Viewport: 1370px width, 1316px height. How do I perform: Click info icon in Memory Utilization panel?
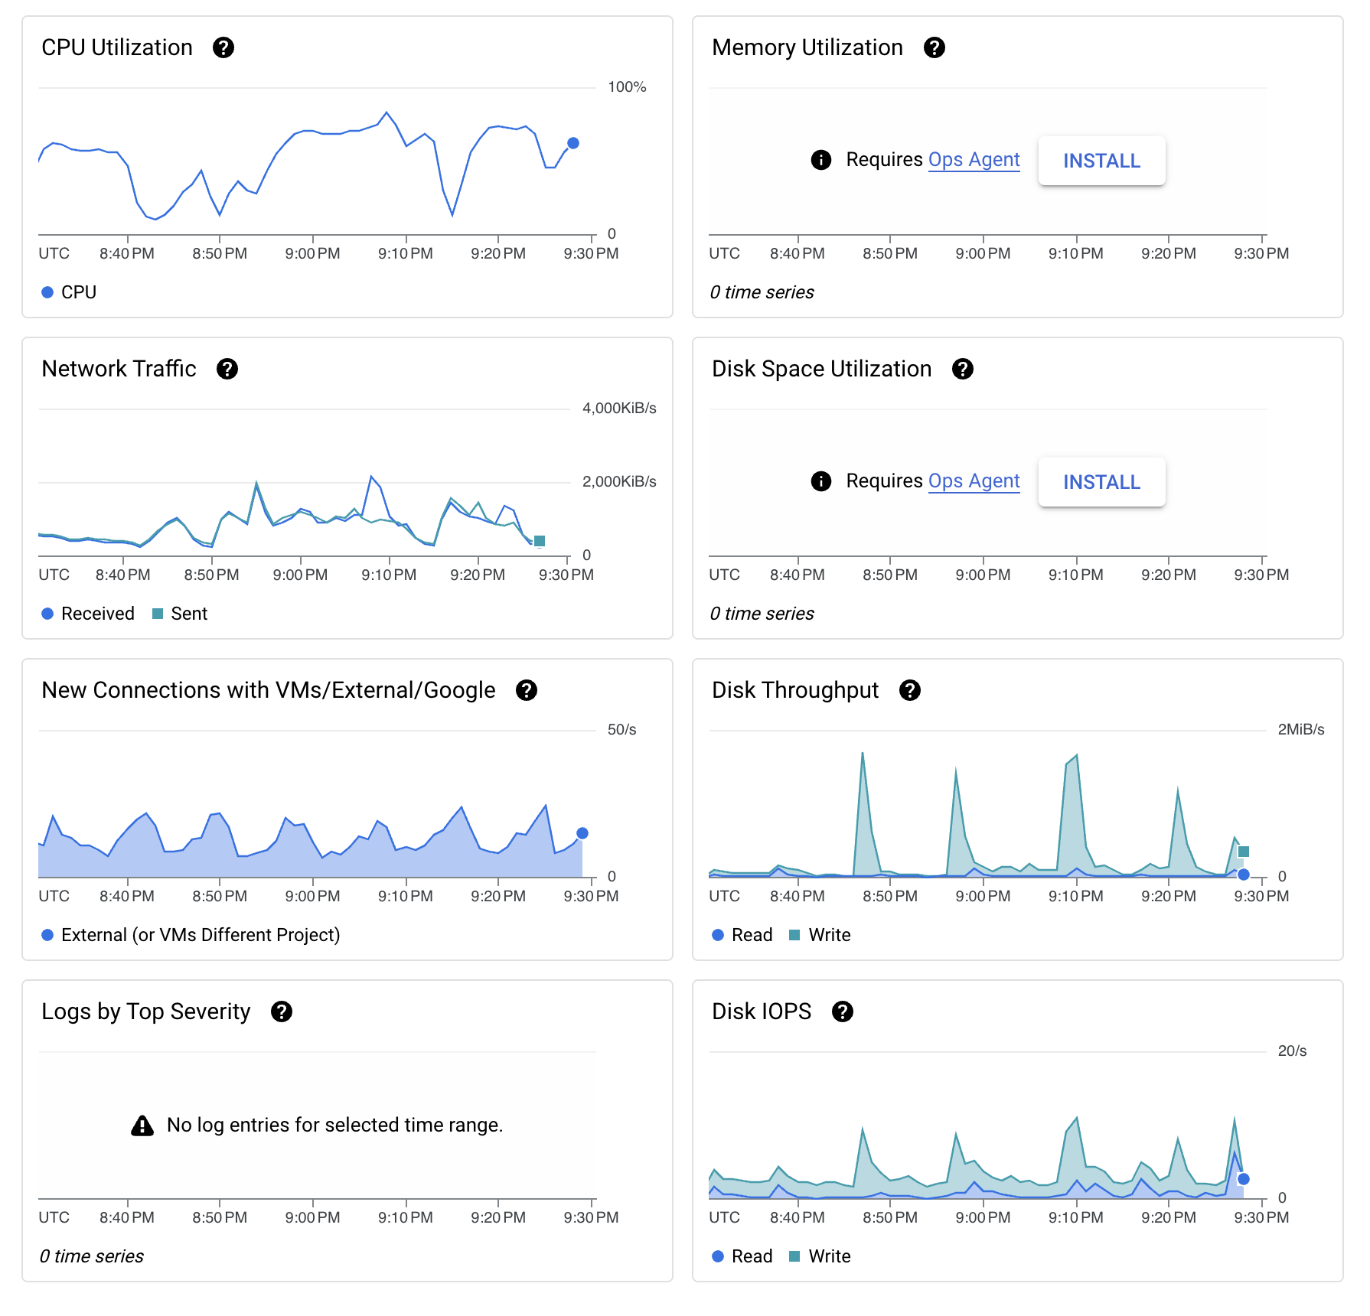pyautogui.click(x=820, y=160)
